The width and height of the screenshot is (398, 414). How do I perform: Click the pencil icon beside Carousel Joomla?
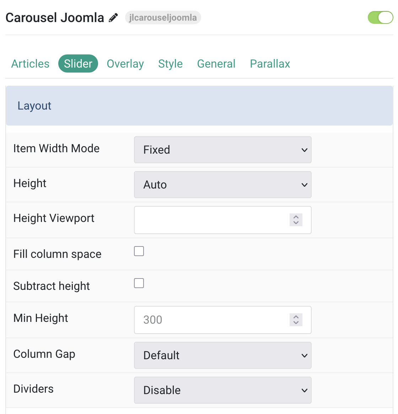coord(113,18)
